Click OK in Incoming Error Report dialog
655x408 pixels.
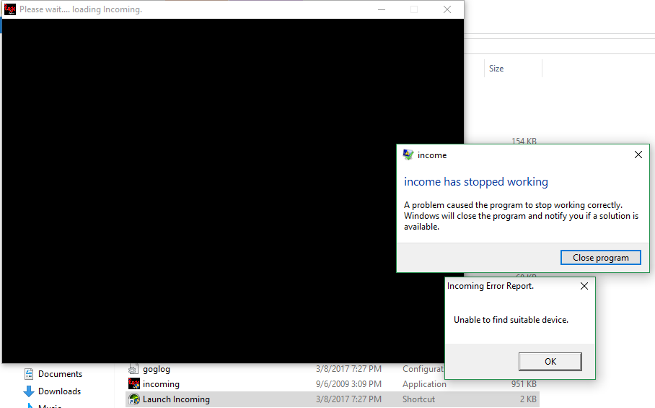(550, 361)
